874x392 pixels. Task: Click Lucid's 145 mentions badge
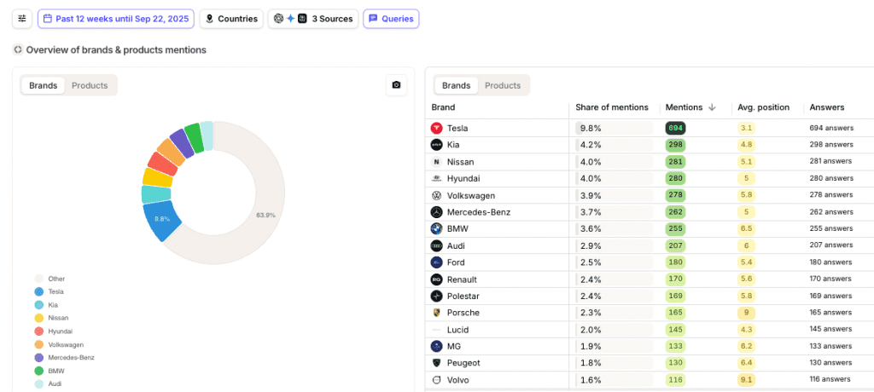click(x=675, y=330)
